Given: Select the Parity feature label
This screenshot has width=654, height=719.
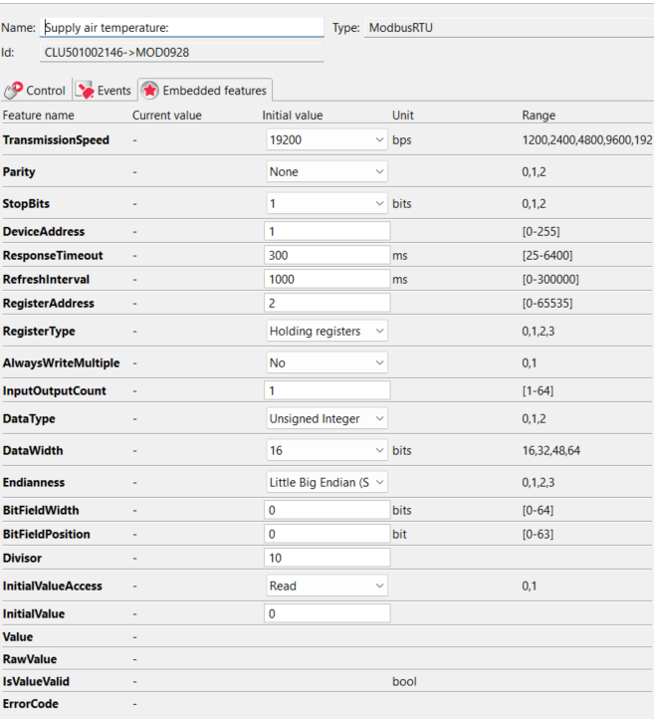Looking at the screenshot, I should (x=19, y=172).
